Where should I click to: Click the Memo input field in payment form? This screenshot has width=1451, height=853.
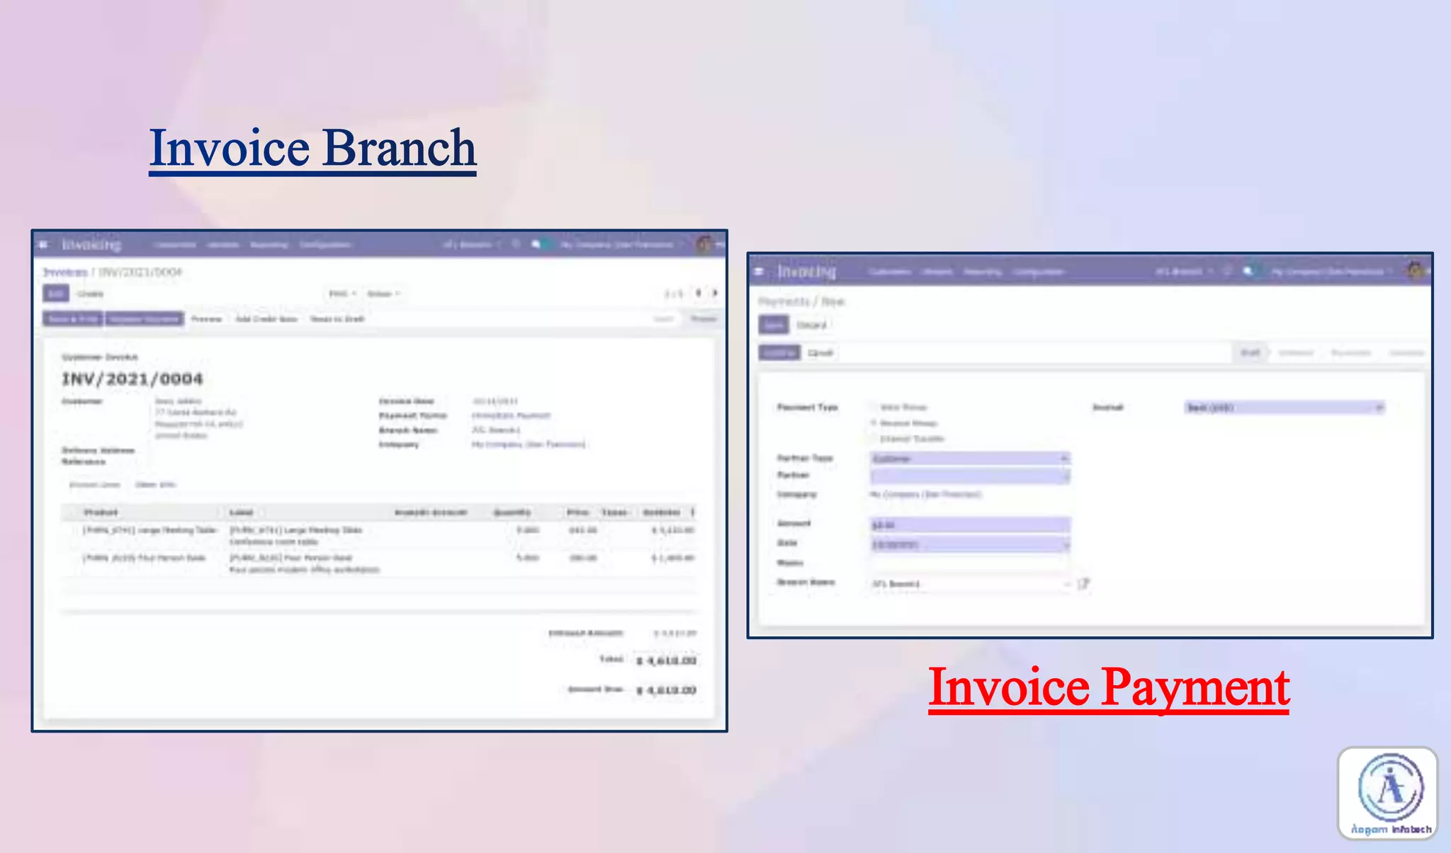970,563
